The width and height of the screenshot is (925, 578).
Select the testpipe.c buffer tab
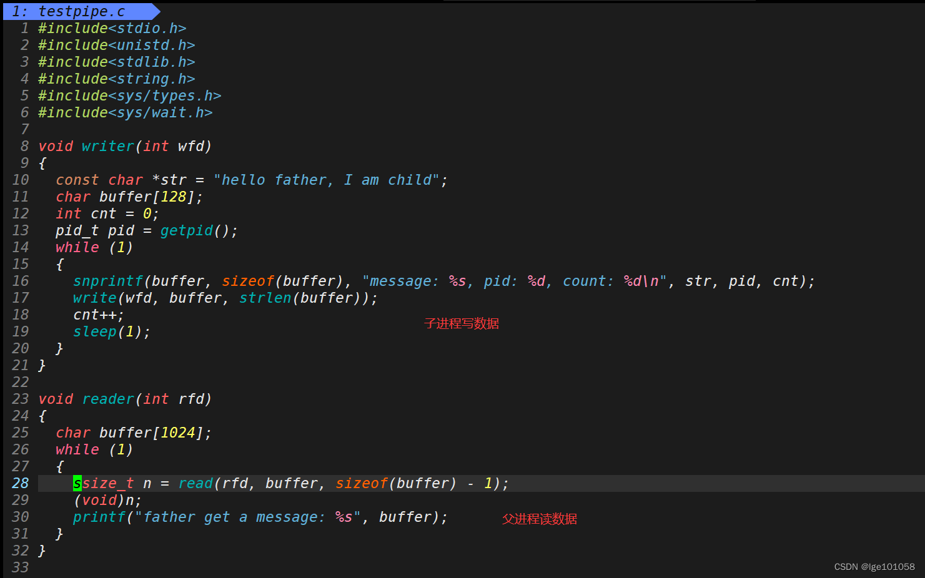coord(81,11)
